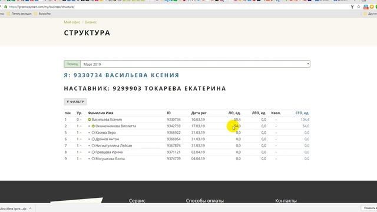Click ID 9371121 in the table

(174, 152)
